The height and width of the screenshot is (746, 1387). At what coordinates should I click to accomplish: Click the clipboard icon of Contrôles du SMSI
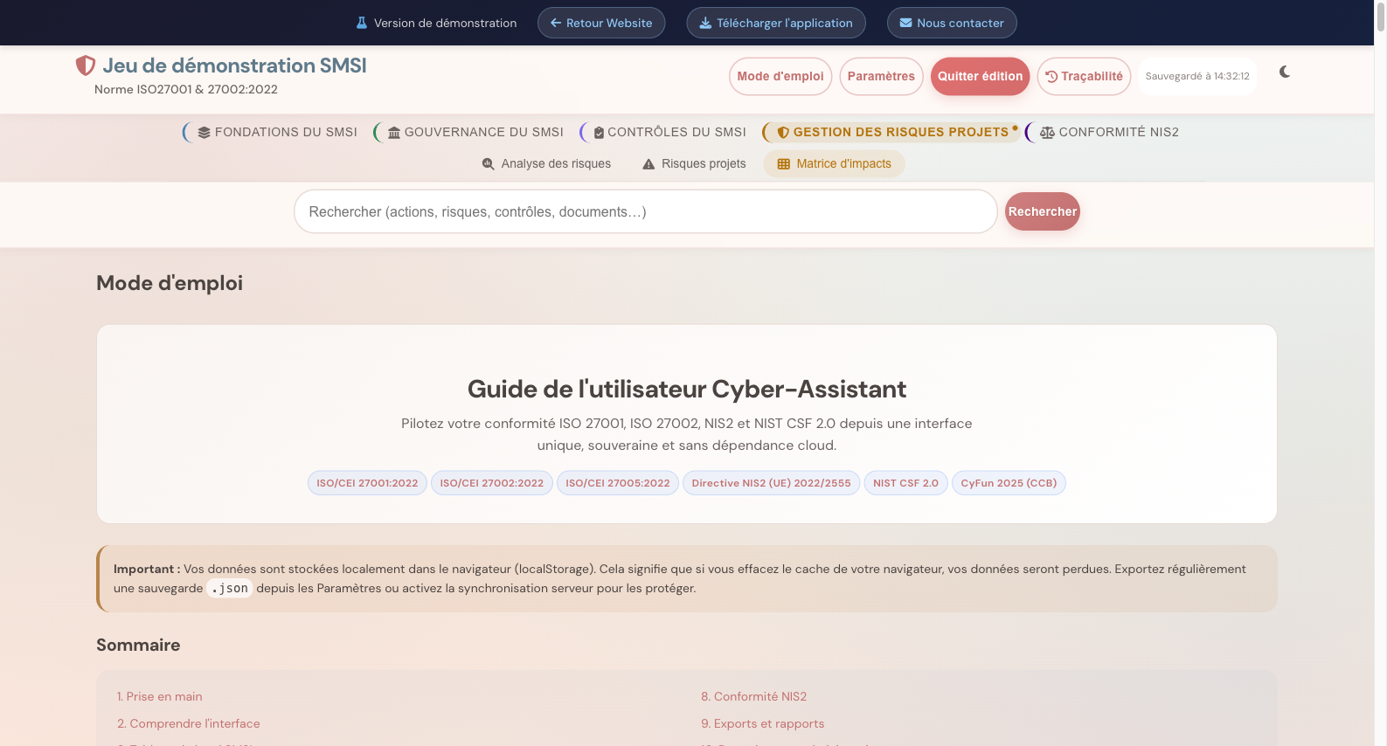599,133
